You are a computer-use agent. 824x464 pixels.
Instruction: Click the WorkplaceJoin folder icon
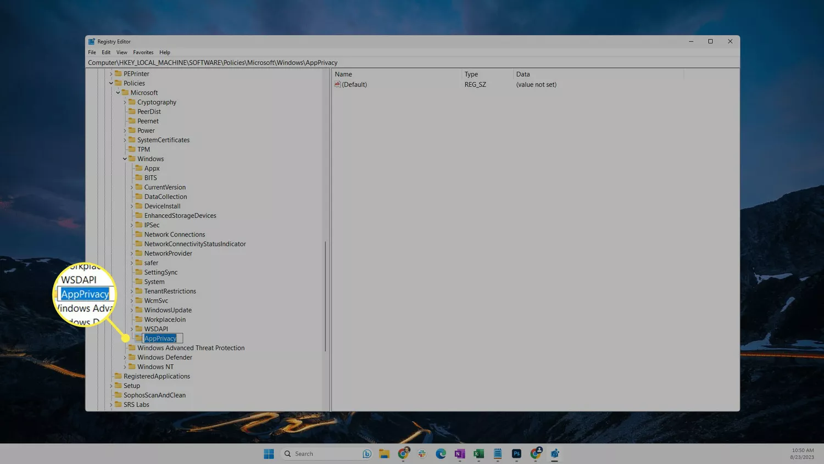(139, 320)
